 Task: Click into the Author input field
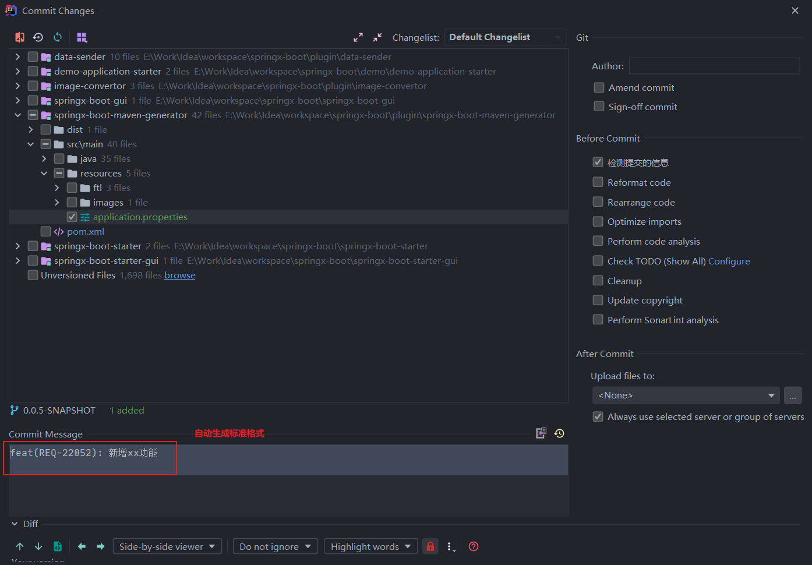[714, 66]
